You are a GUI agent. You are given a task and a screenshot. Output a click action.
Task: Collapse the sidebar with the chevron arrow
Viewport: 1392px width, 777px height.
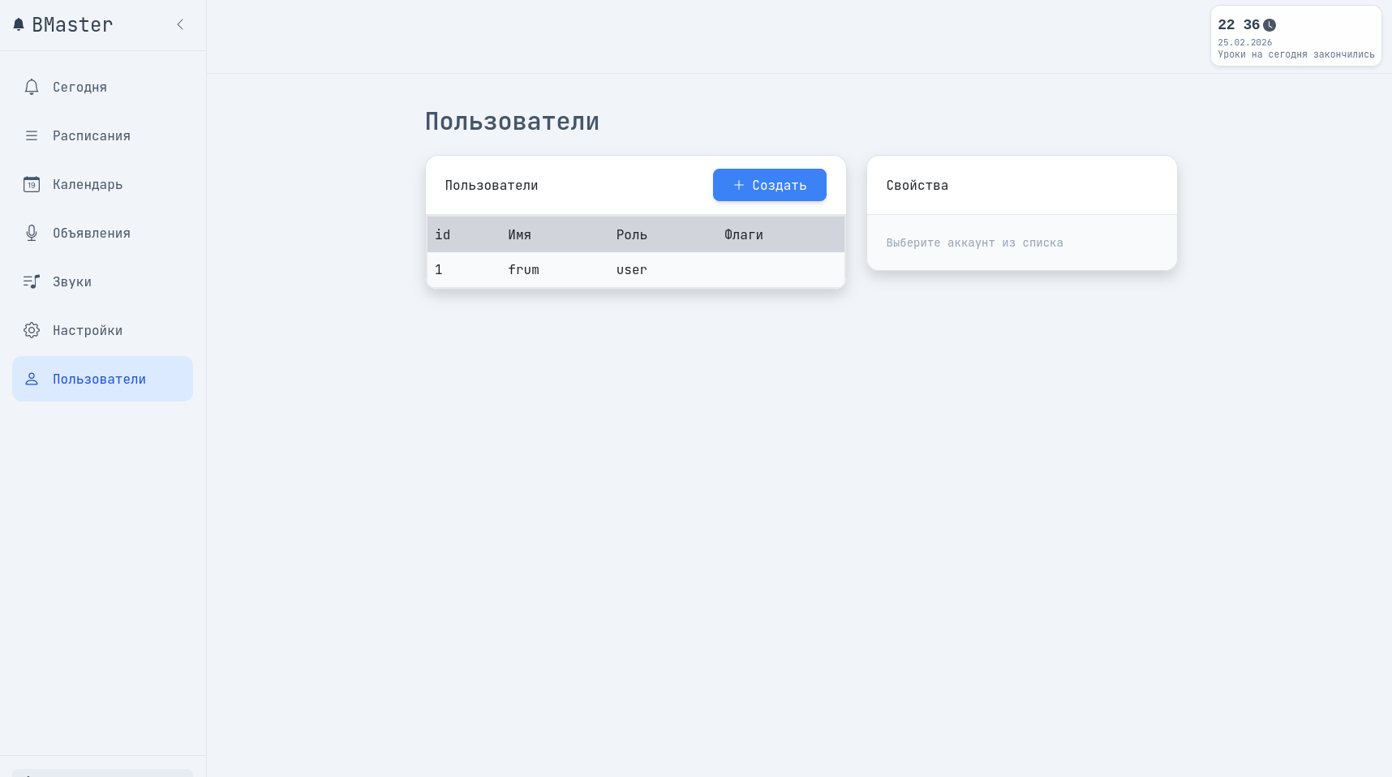click(x=180, y=25)
